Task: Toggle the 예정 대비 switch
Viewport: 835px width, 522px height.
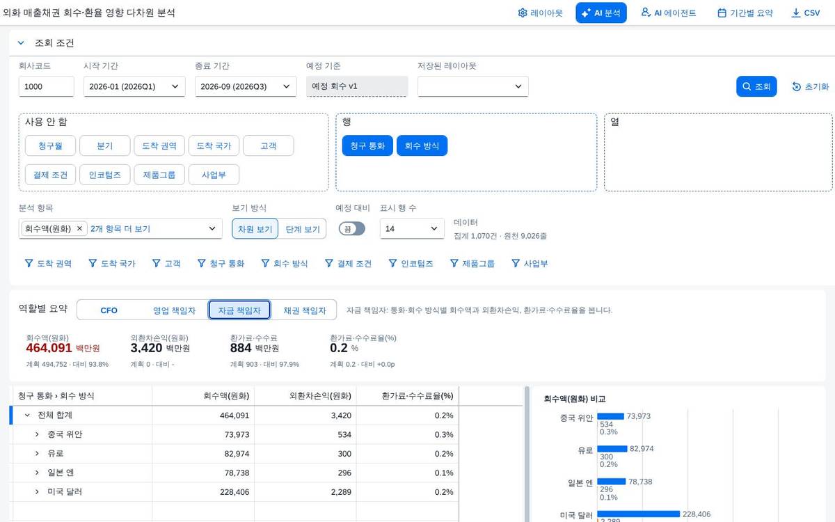Action: tap(351, 228)
